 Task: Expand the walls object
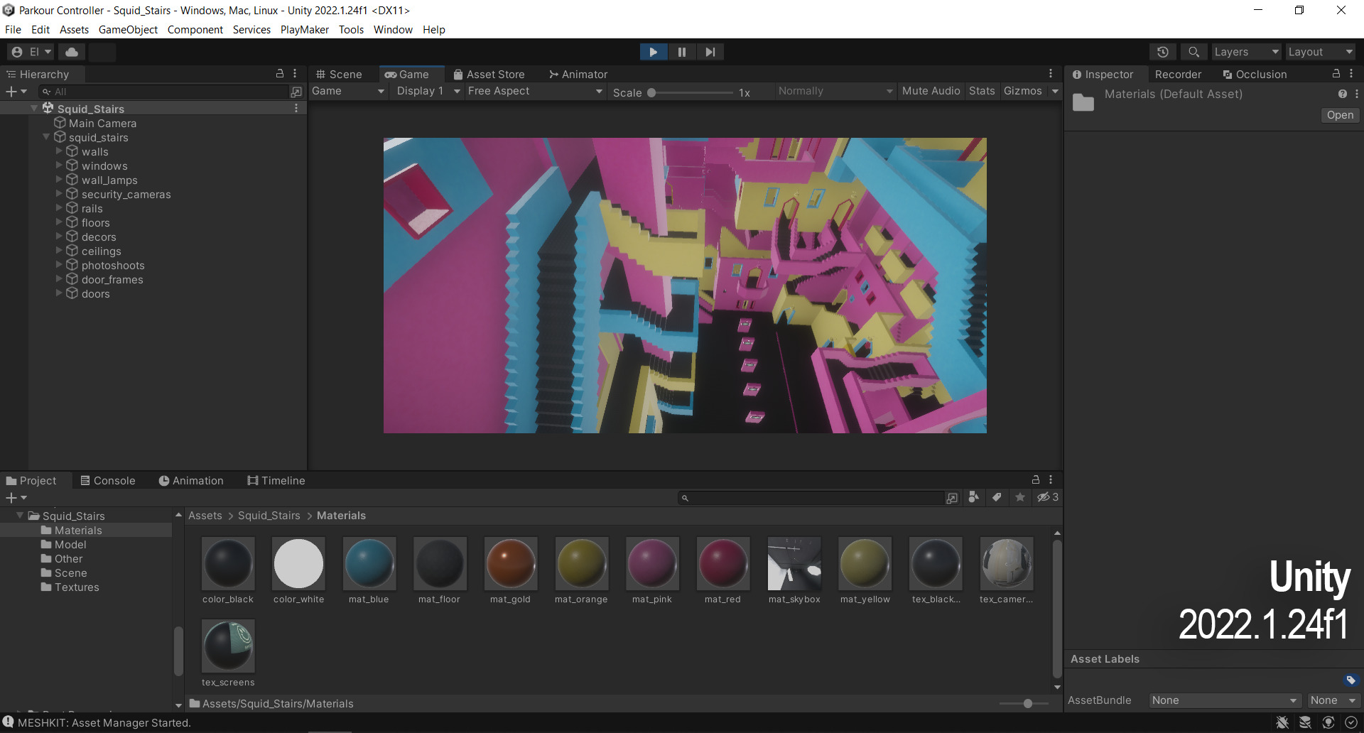click(59, 151)
